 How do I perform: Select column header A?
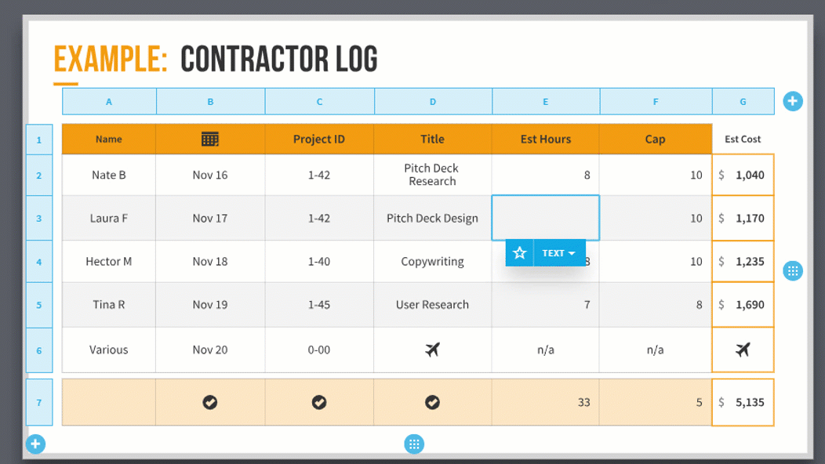pyautogui.click(x=109, y=101)
